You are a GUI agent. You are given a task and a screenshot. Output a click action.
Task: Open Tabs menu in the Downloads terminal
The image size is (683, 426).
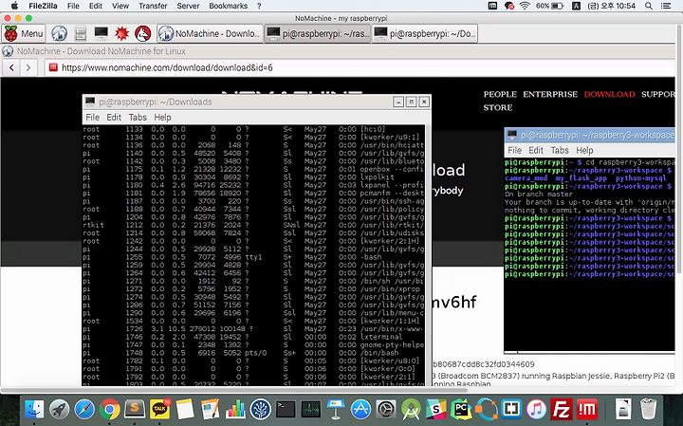tap(138, 117)
